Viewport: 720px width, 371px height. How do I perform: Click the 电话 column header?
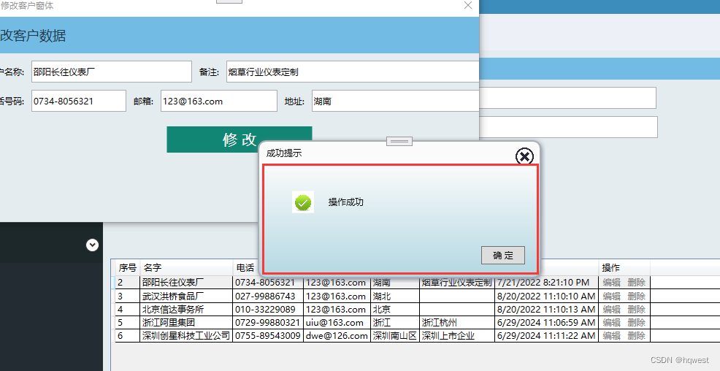tap(245, 268)
